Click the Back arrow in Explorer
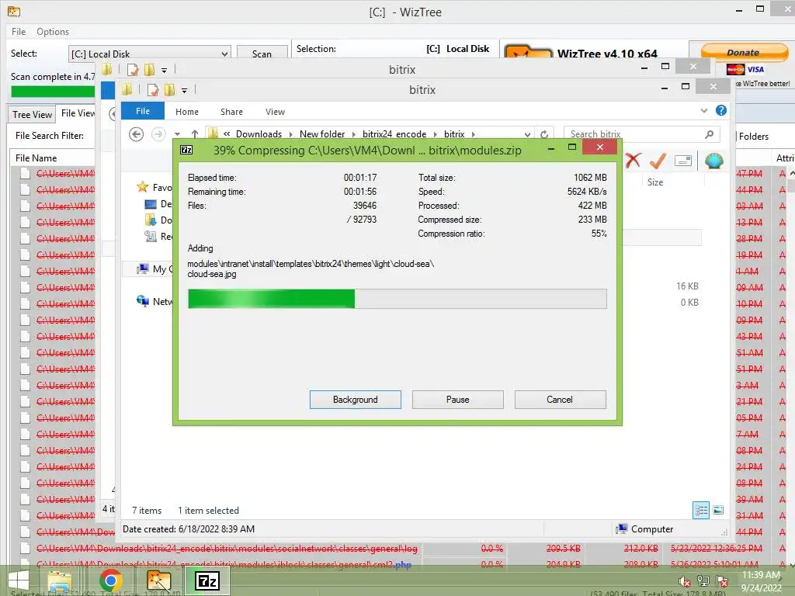The height and width of the screenshot is (596, 795). click(x=136, y=134)
